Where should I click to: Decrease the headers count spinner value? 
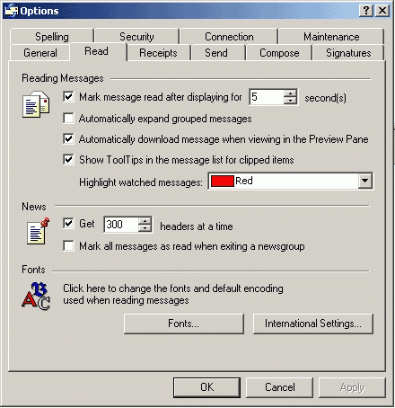tap(145, 228)
